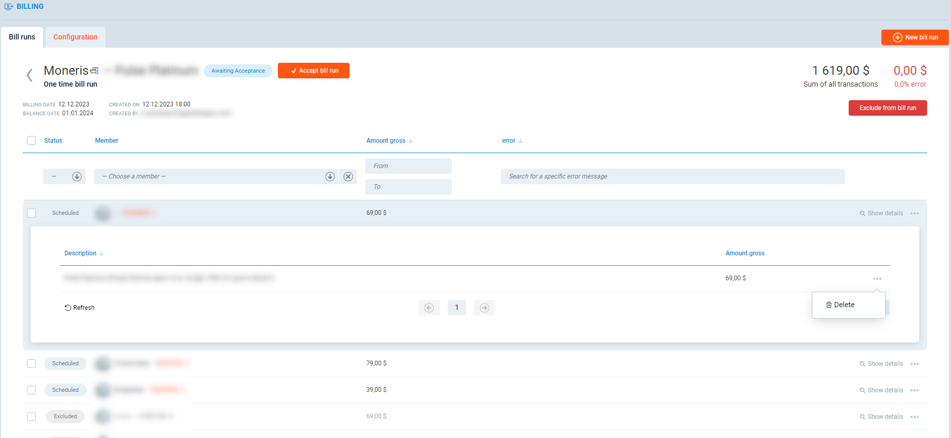
Task: Open three-dot menu for the 39,00 $ row
Action: click(x=915, y=390)
